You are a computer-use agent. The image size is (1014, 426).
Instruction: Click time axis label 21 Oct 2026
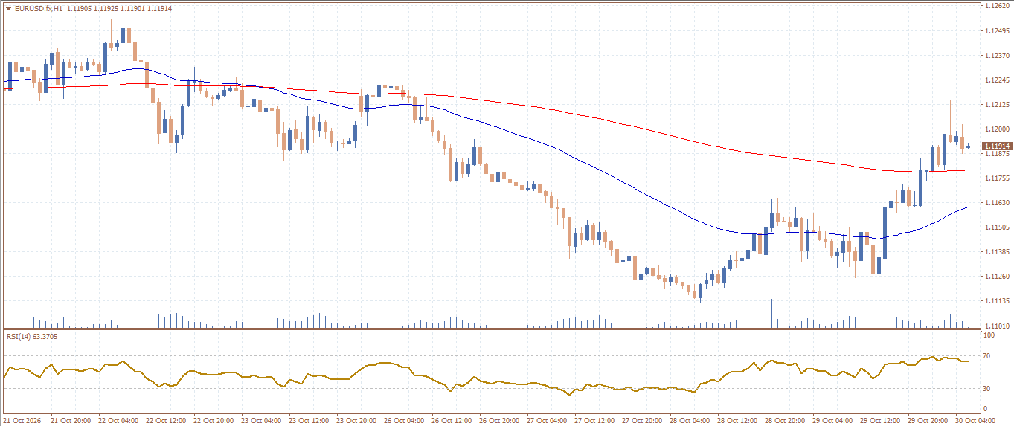coord(23,421)
